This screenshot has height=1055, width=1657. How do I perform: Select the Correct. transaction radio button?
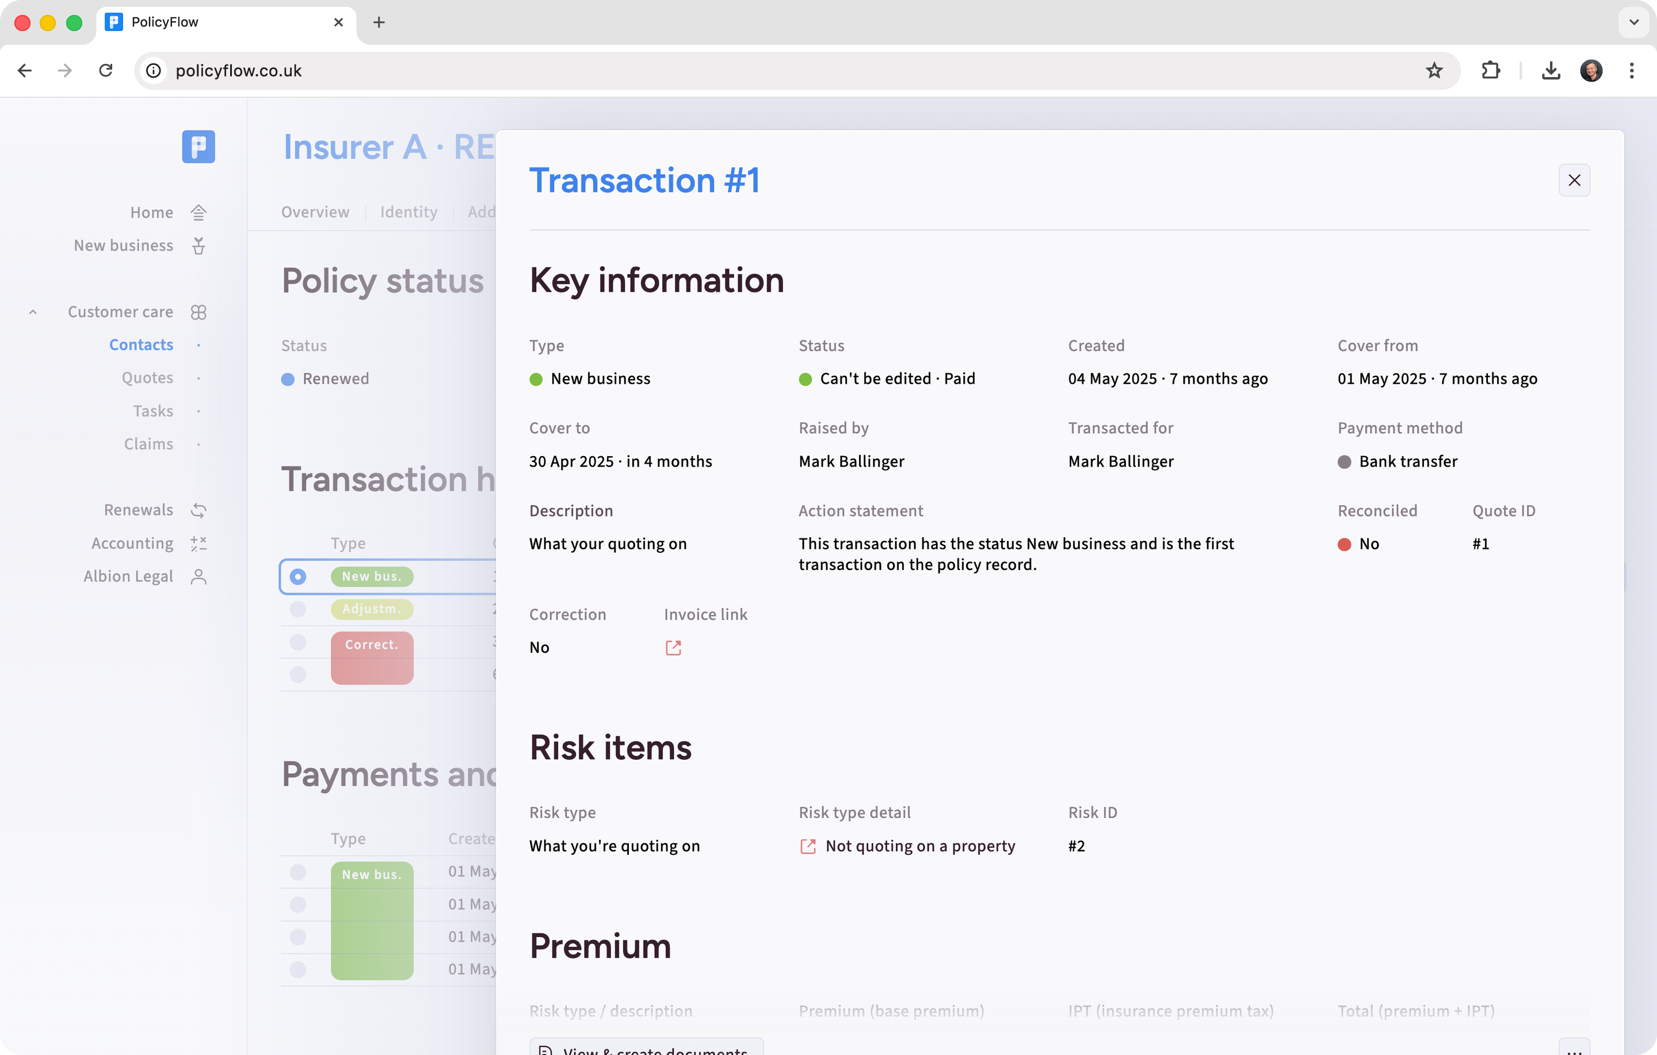(297, 642)
